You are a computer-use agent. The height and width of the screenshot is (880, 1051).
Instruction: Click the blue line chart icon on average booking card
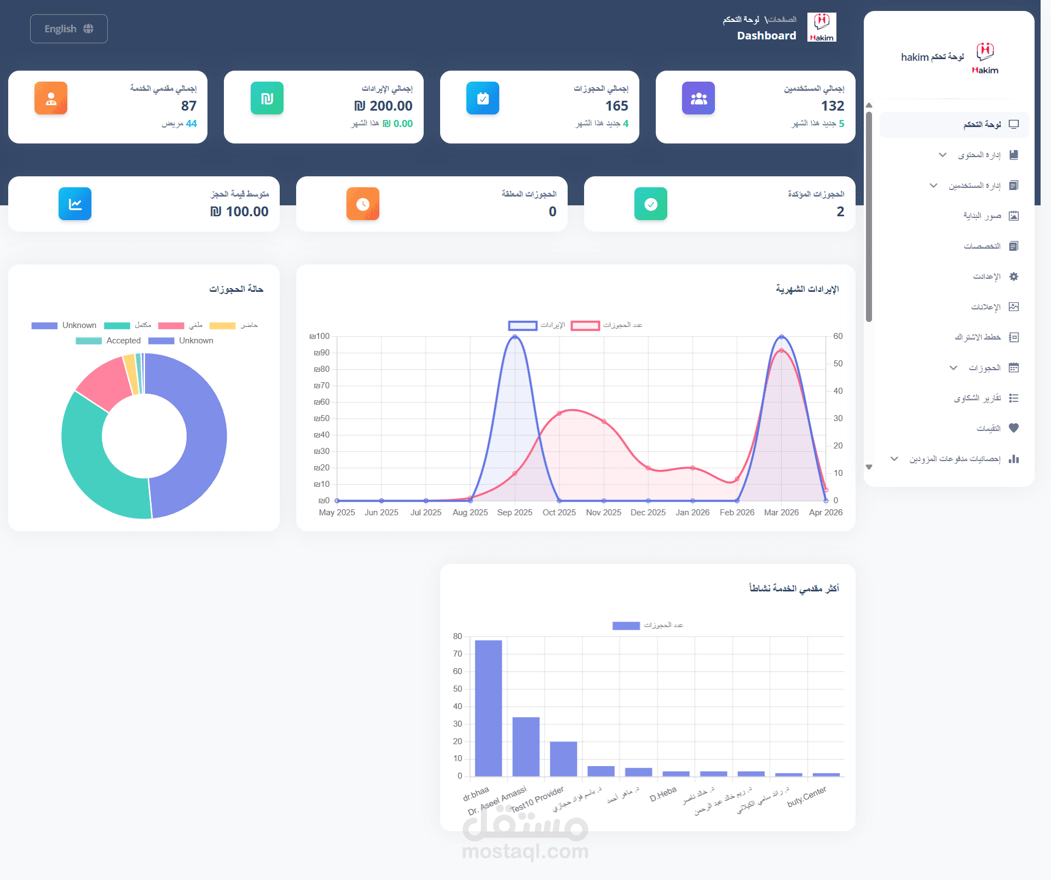[75, 204]
